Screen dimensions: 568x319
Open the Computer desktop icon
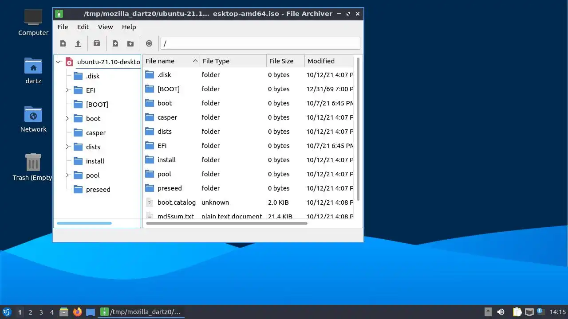[x=33, y=22]
